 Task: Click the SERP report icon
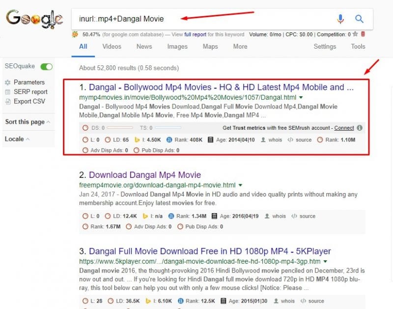pos(8,92)
